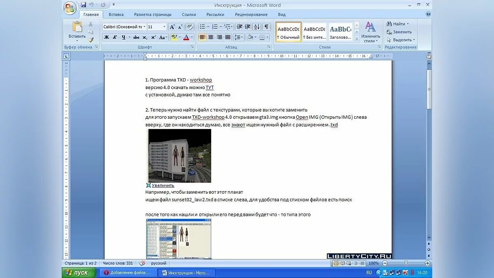Image resolution: width=494 pixels, height=278 pixels.
Task: Select the Рассылки ribbon tab
Action: pos(215,14)
